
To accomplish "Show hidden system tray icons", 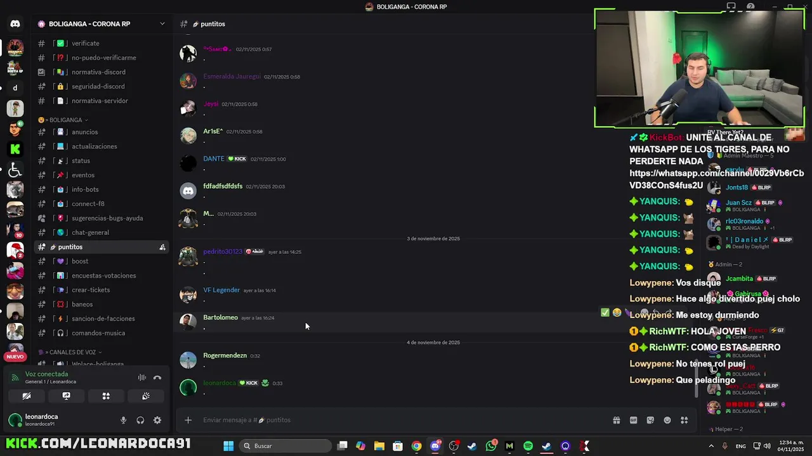I will [711, 446].
